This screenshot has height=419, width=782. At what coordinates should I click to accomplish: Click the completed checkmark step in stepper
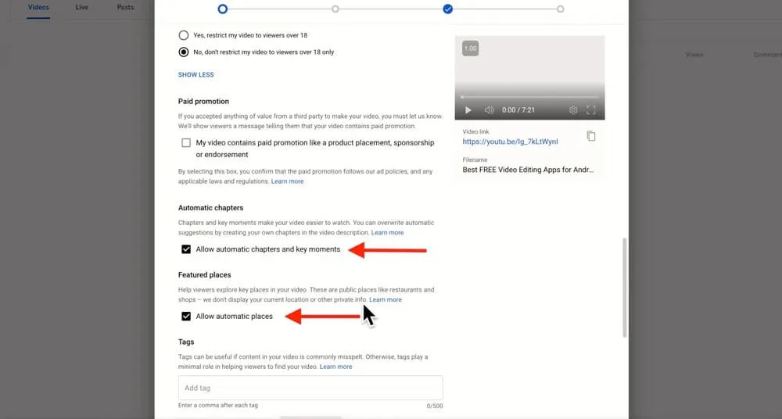pyautogui.click(x=448, y=9)
